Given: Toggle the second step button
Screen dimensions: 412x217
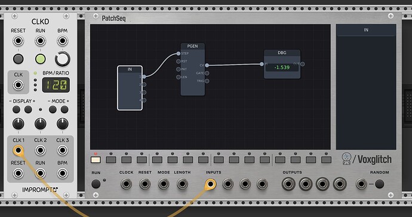Looking at the screenshot, I should point(111,160).
